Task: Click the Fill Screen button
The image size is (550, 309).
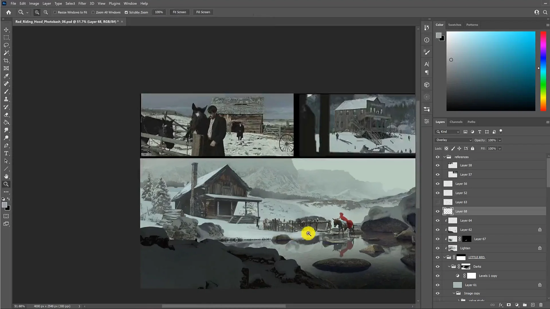Action: [203, 12]
